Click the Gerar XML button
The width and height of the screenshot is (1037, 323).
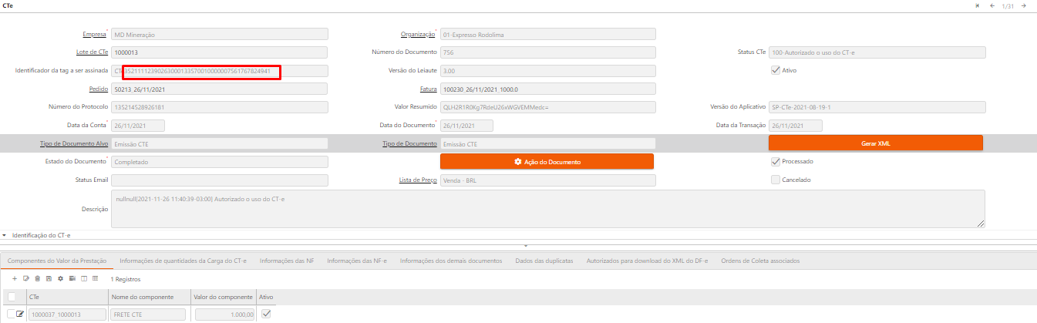876,143
